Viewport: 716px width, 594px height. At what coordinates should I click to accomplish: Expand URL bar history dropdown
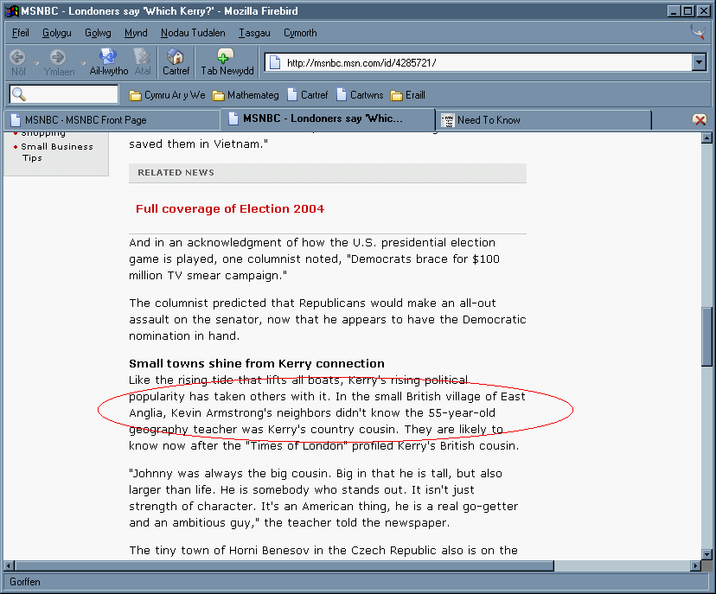tap(699, 62)
